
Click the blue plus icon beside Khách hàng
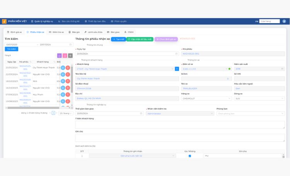click(x=177, y=69)
